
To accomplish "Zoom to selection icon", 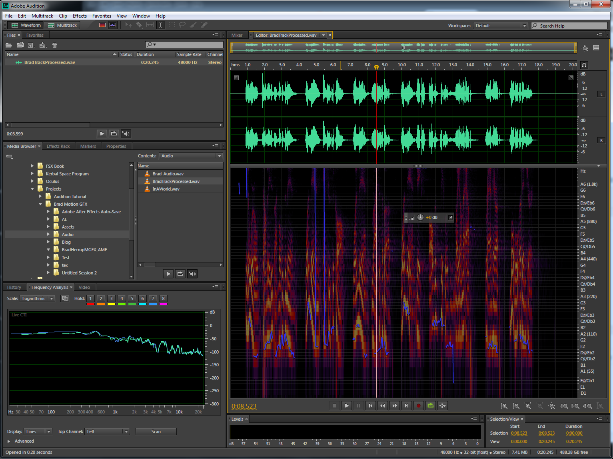I will coord(587,406).
